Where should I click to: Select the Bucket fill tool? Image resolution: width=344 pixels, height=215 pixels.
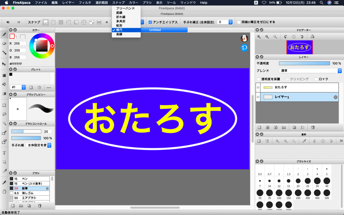coord(4,85)
